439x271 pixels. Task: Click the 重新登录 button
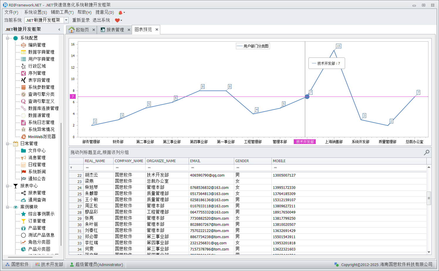[x=81, y=20]
